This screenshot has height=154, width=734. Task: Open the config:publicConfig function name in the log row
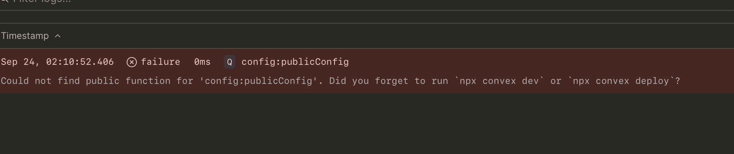[295, 62]
